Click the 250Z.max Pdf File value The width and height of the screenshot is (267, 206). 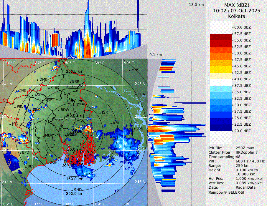coord(243,148)
